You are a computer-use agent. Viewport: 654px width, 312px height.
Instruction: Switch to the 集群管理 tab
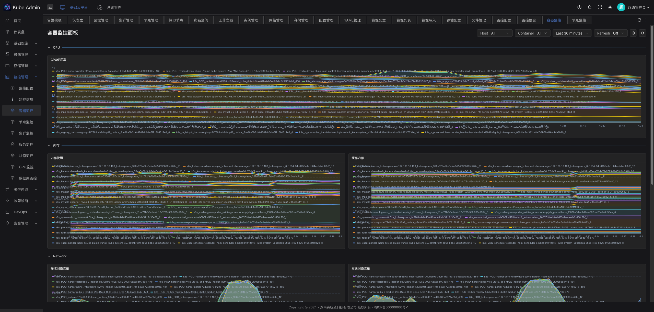[126, 20]
